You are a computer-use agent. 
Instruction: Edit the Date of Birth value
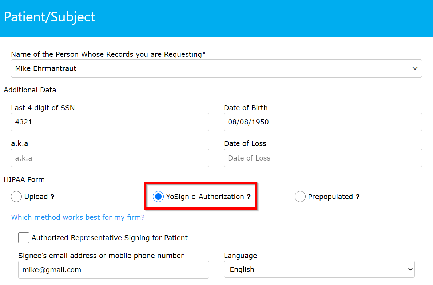[x=323, y=122]
